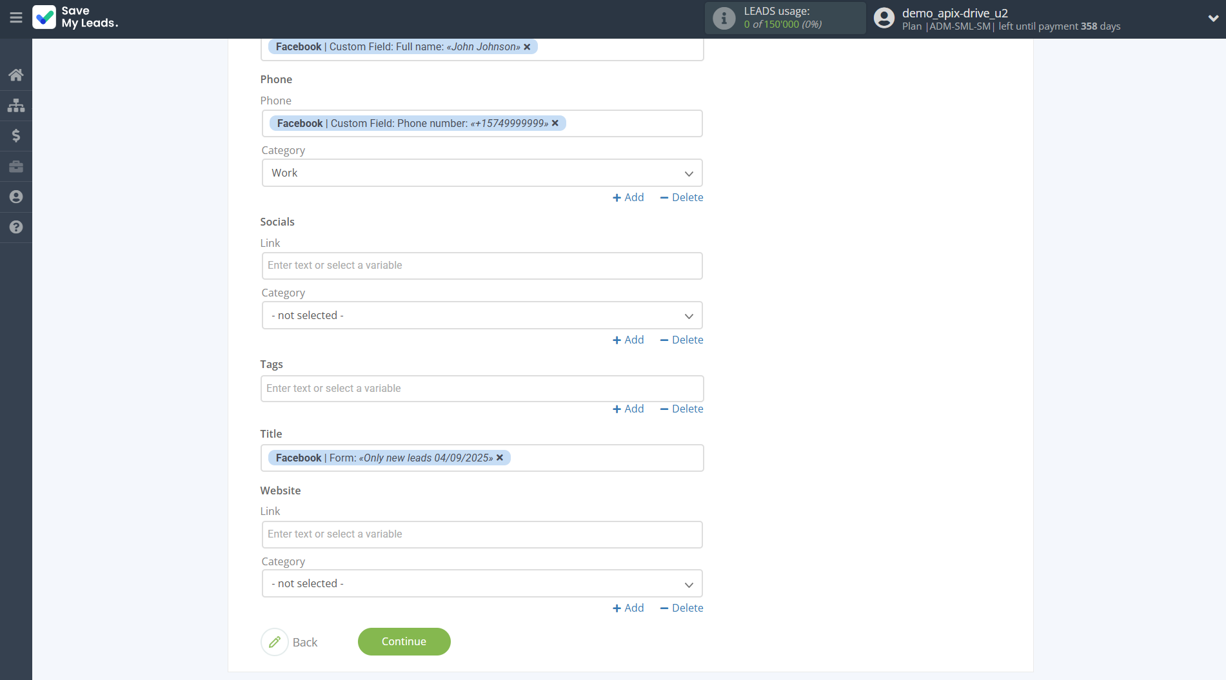Expand the account menu chevron in the header
Image resolution: width=1226 pixels, height=680 pixels.
[x=1212, y=18]
